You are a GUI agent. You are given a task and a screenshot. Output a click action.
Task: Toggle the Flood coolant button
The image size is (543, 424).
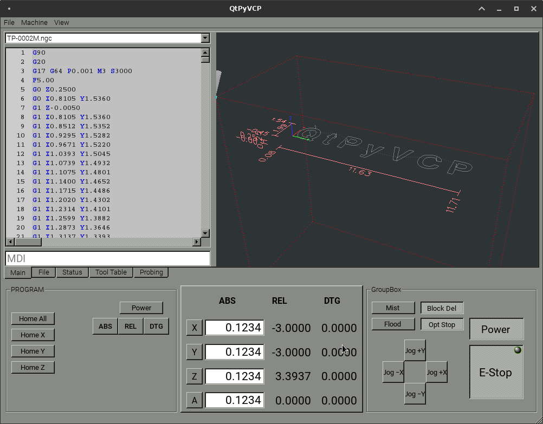click(393, 324)
